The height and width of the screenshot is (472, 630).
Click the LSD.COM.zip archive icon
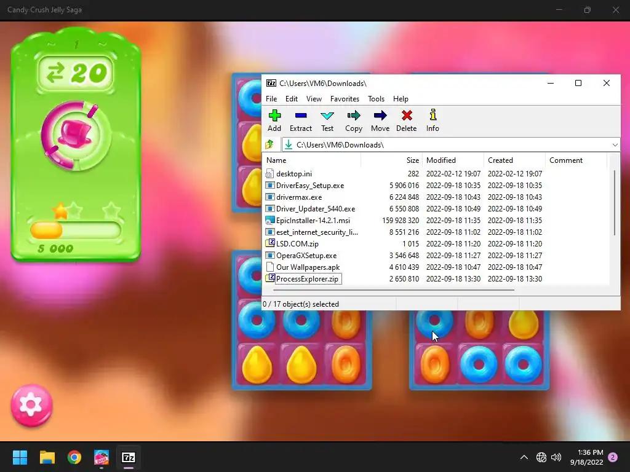(269, 243)
